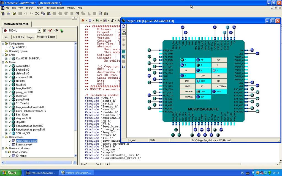Collapse the Configurations folder
282x176 pixels.
(x=3, y=43)
